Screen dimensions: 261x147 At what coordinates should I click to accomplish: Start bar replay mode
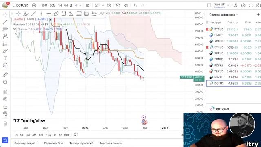126,5
